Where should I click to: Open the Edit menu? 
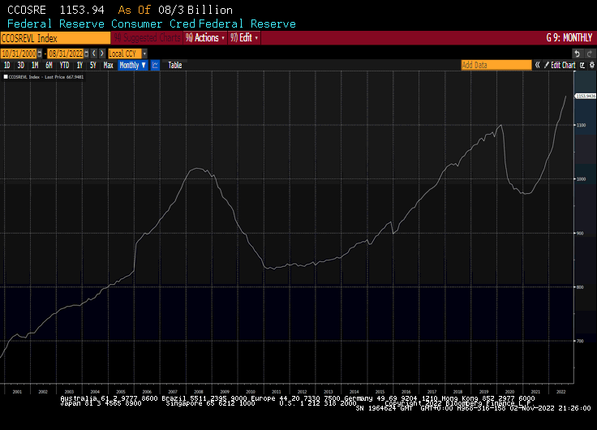click(245, 38)
